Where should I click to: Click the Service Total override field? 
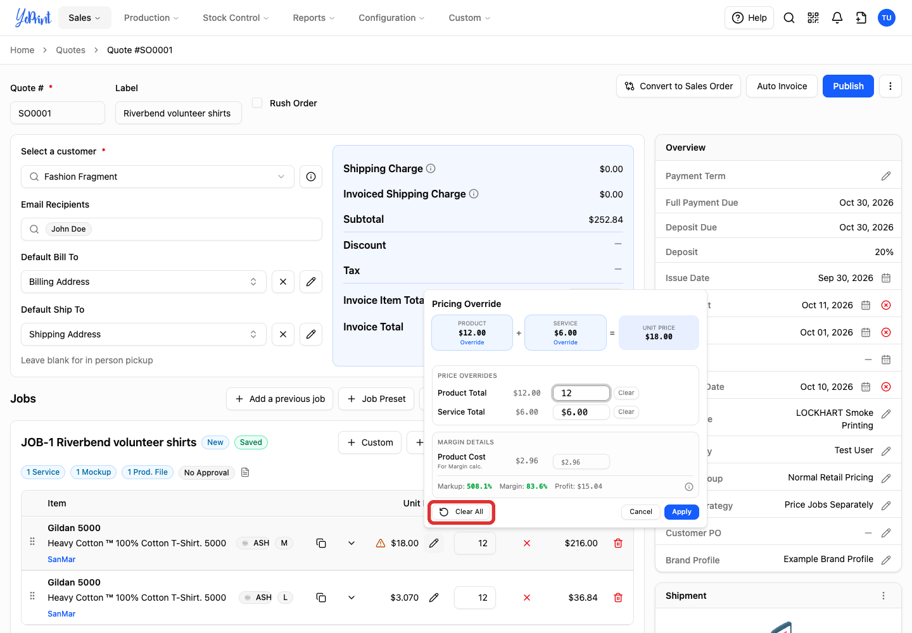581,412
